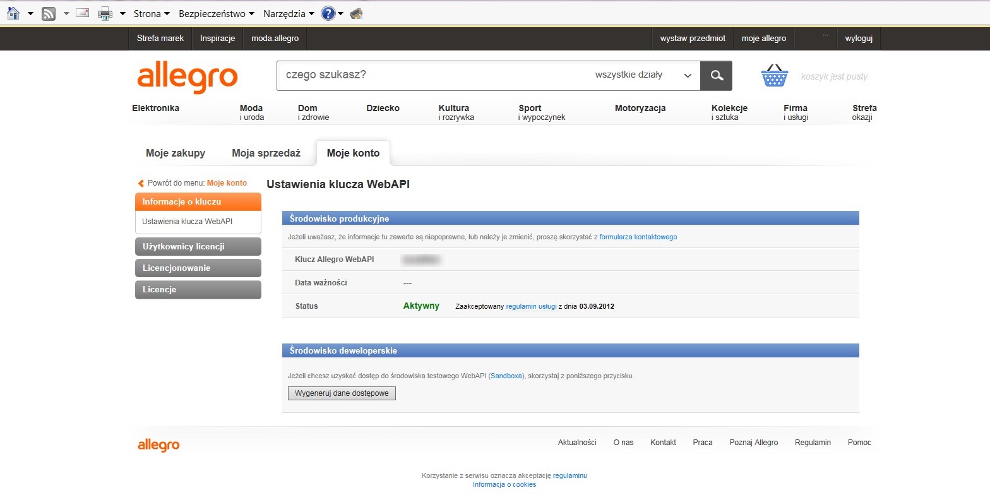Click the shopping basket icon
This screenshot has width=990, height=495.
click(x=775, y=75)
